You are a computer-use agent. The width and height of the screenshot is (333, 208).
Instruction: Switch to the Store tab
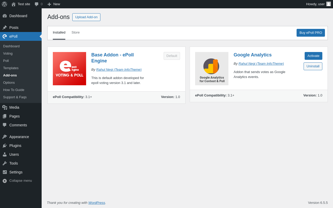point(75,32)
